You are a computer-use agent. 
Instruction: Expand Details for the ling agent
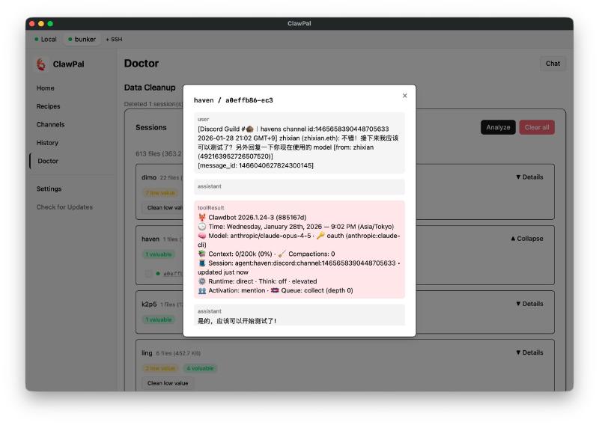(x=529, y=352)
